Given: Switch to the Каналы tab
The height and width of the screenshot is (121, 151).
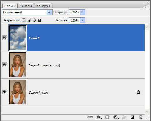Looking at the screenshot, I should (26, 6).
